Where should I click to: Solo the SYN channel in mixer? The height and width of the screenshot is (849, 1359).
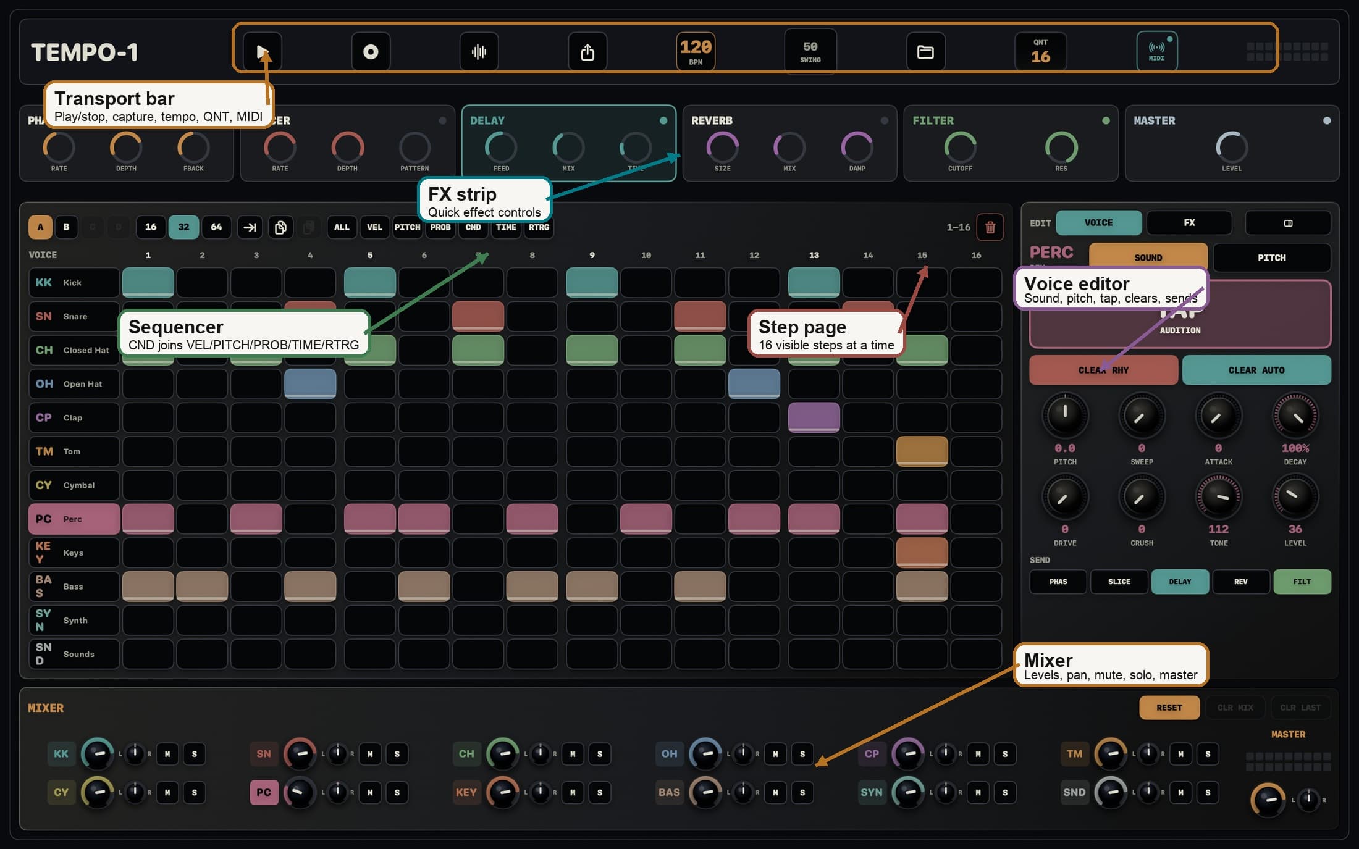click(1005, 792)
